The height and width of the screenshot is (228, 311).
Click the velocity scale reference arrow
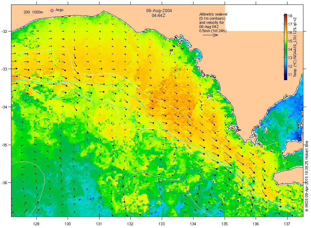pos(210,35)
